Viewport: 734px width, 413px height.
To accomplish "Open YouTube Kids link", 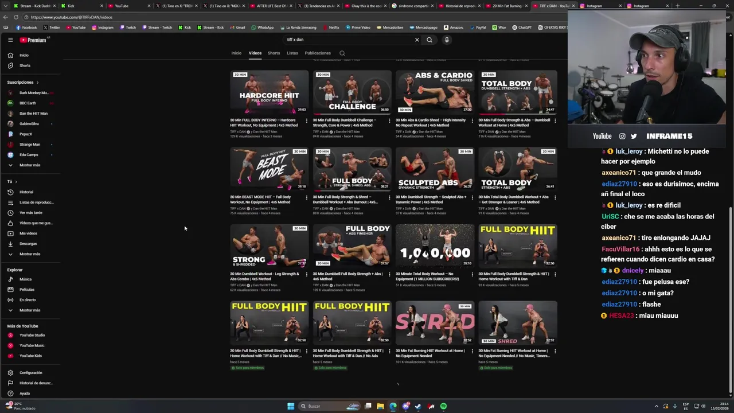I will [x=25, y=356].
